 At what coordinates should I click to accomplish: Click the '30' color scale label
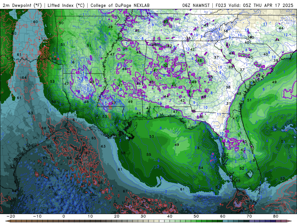tap(143, 216)
